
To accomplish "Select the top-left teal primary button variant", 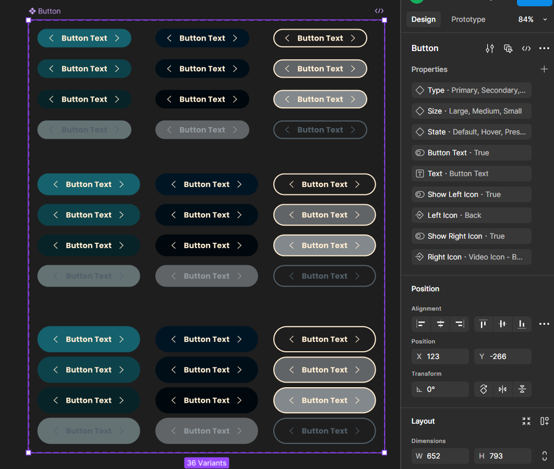I will point(85,38).
